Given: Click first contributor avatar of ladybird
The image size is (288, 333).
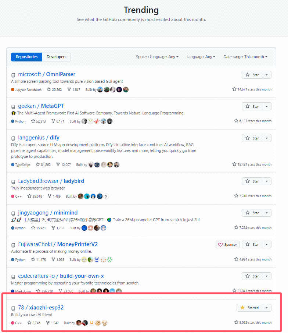Looking at the screenshot, I should (x=80, y=196).
